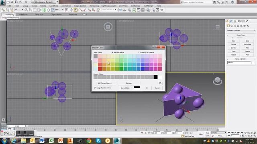Open Skype from the taskbar
The width and height of the screenshot is (257, 144).
pyautogui.click(x=98, y=140)
